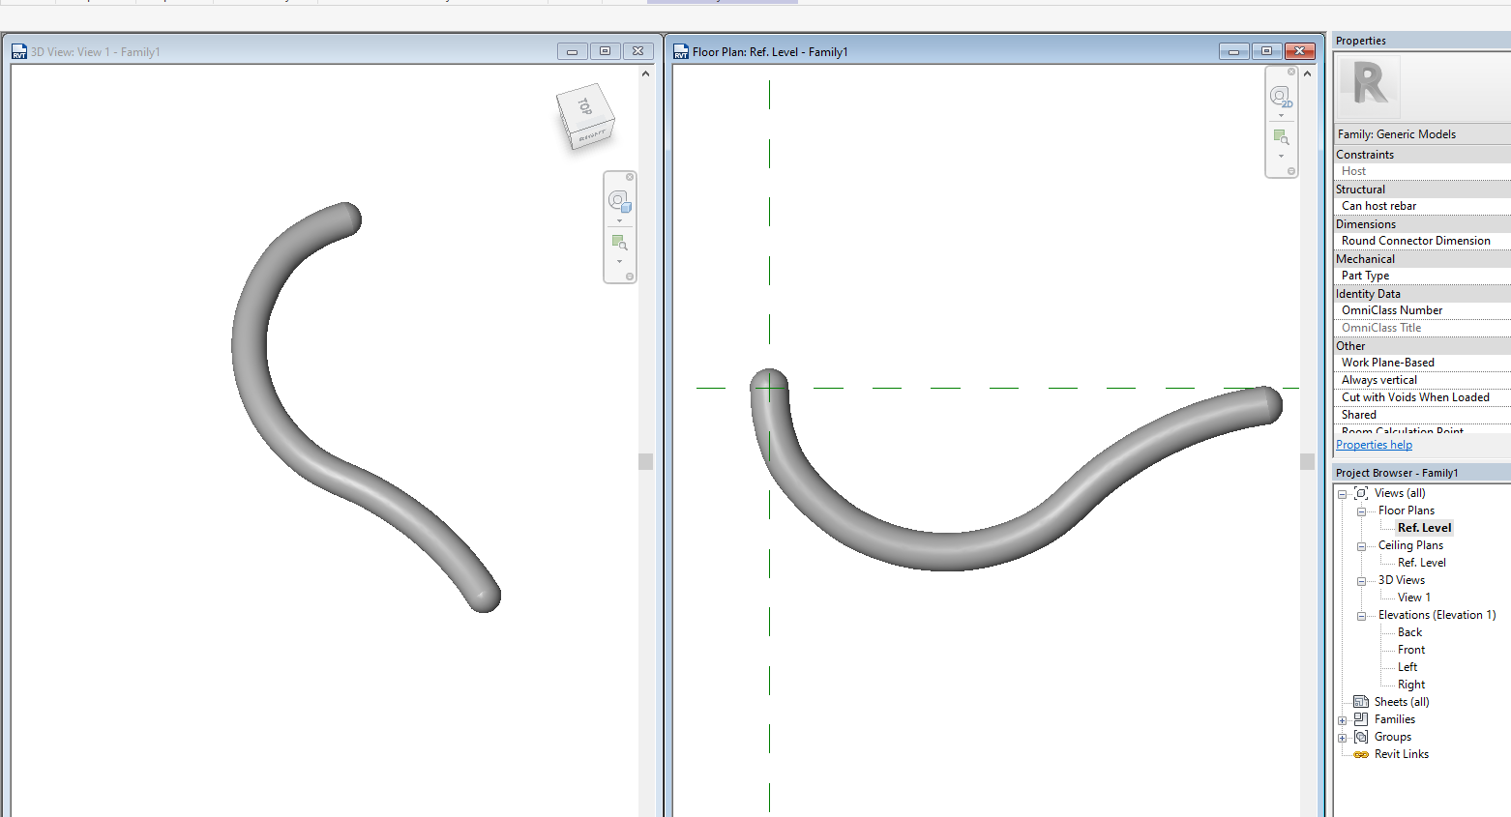This screenshot has height=817, width=1511.
Task: Collapse the Views (all) tree node
Action: 1342,493
